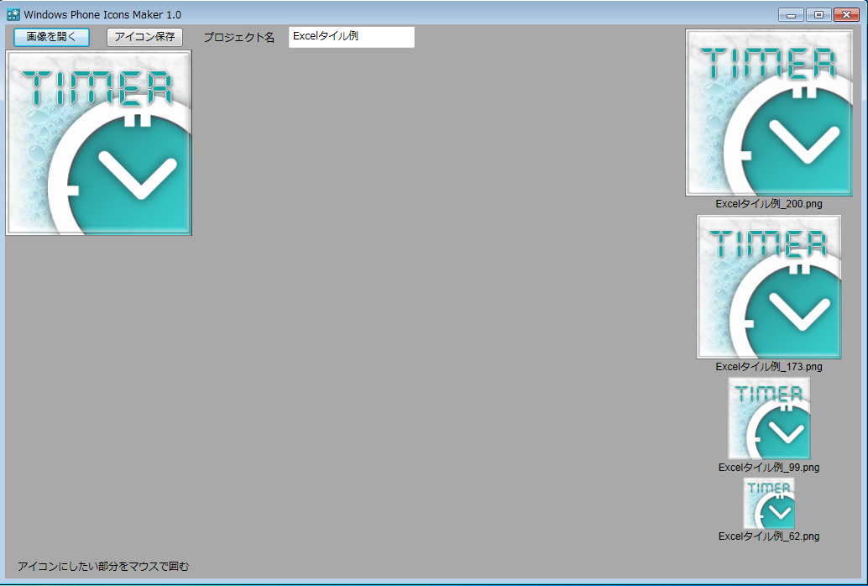Screen dimensions: 868x586
Task: Focus the プロジェクト名 text field
Action: [352, 37]
